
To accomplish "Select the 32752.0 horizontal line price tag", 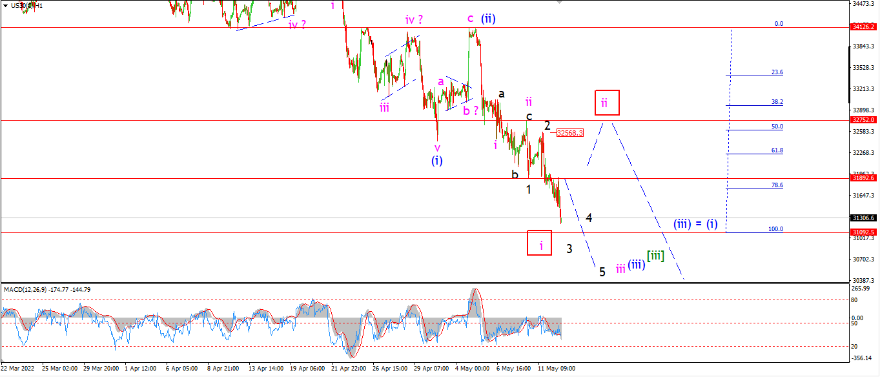I will point(863,119).
